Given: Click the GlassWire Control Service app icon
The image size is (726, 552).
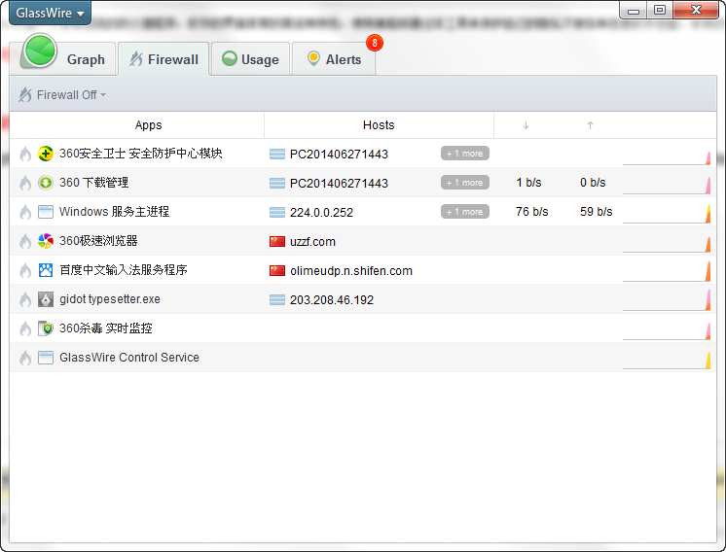Looking at the screenshot, I should (x=46, y=358).
